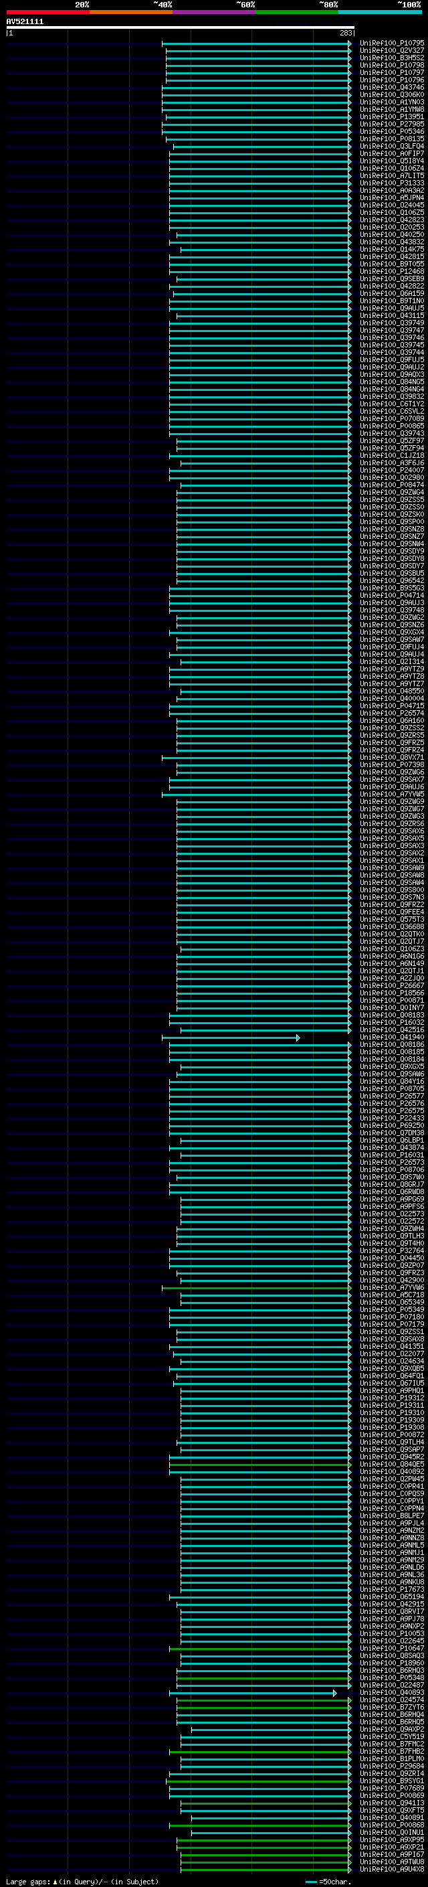
Task: Click the purple ~60% identity legend segment
Action: (x=215, y=12)
